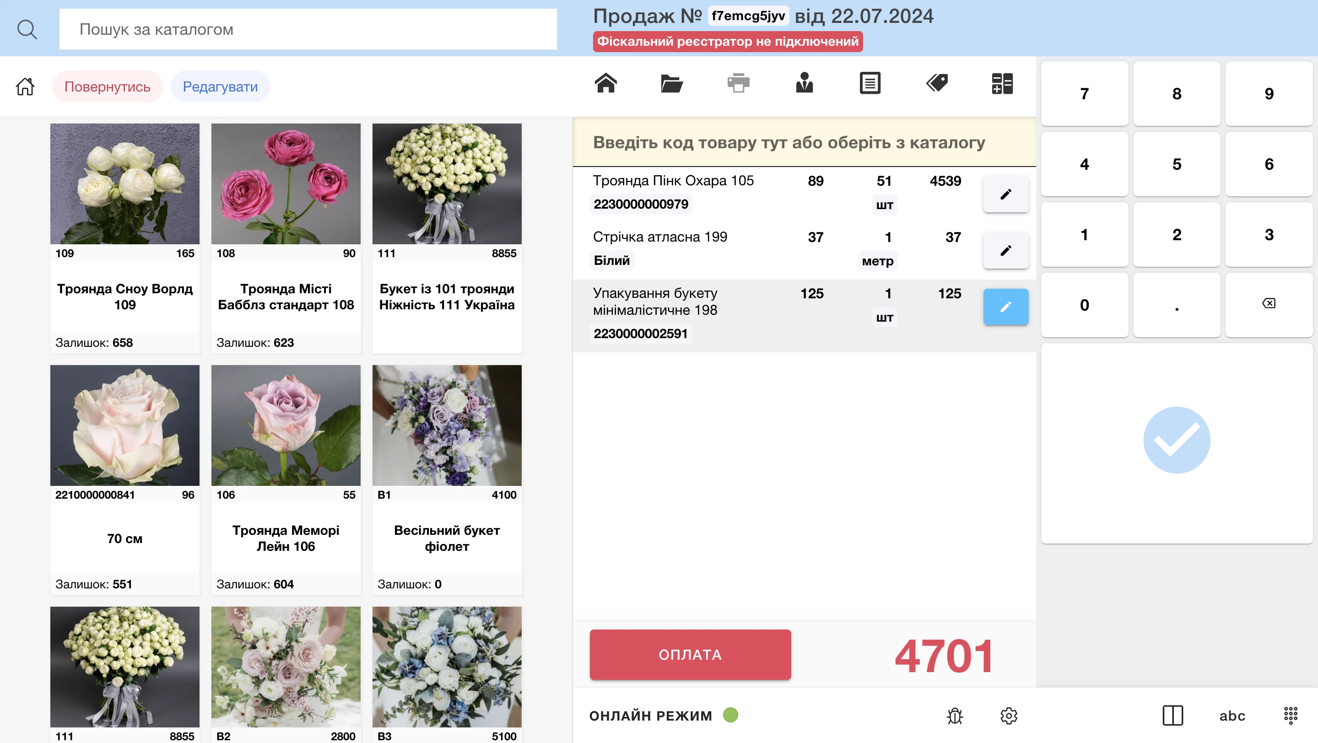Select product Троянда Сноу Ворлд 109
The height and width of the screenshot is (743, 1318).
coord(125,238)
